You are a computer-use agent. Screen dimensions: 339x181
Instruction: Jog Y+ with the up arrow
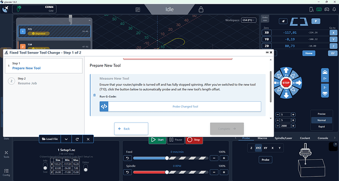(x=286, y=71)
